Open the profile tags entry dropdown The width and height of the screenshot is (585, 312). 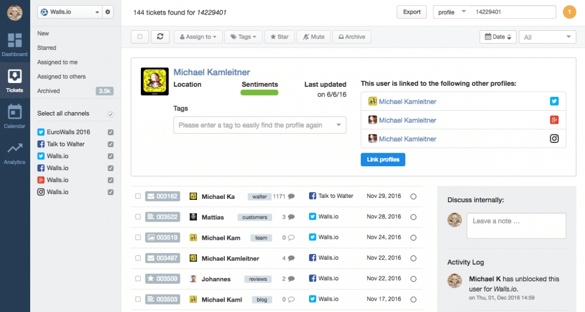pos(260,125)
